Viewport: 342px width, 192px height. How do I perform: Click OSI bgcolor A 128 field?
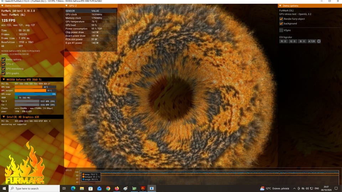[x=311, y=41]
